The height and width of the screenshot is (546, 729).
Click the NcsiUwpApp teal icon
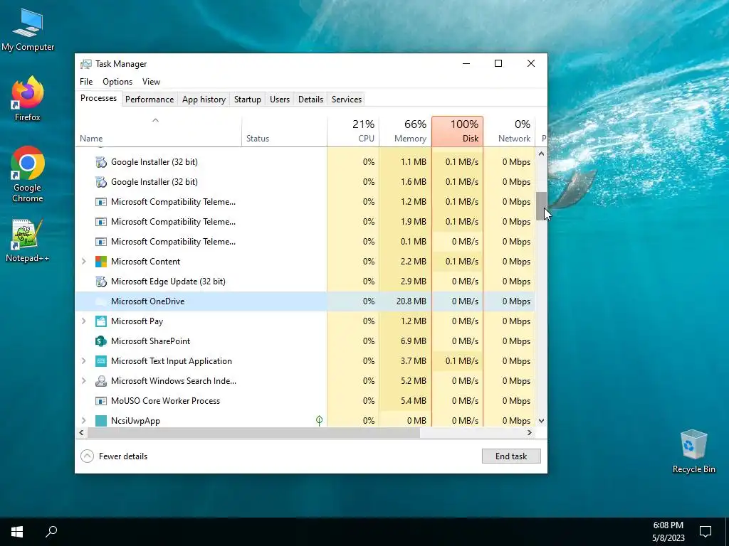[x=101, y=421]
